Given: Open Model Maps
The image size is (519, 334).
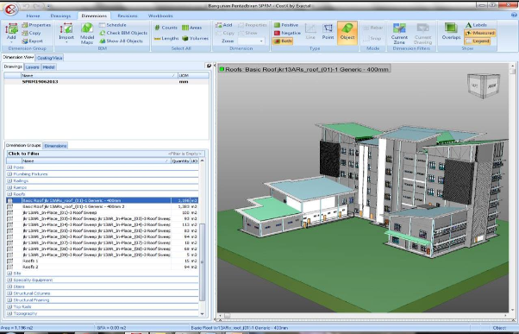Looking at the screenshot, I should 87,33.
